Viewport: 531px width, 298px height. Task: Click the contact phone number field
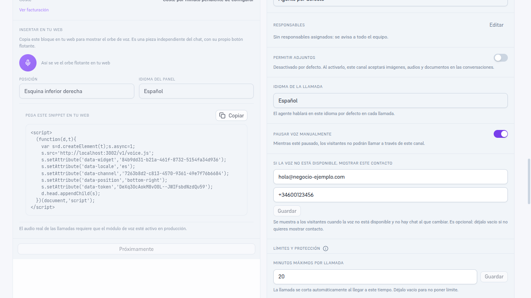(390, 195)
